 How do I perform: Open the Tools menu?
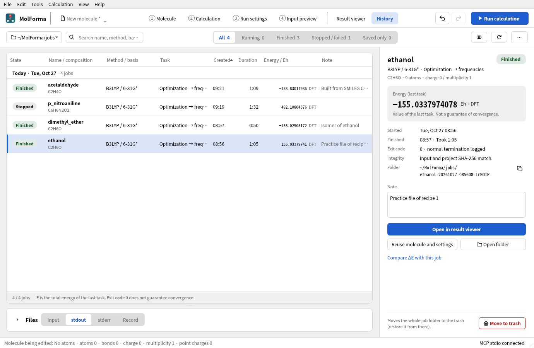(x=37, y=4)
